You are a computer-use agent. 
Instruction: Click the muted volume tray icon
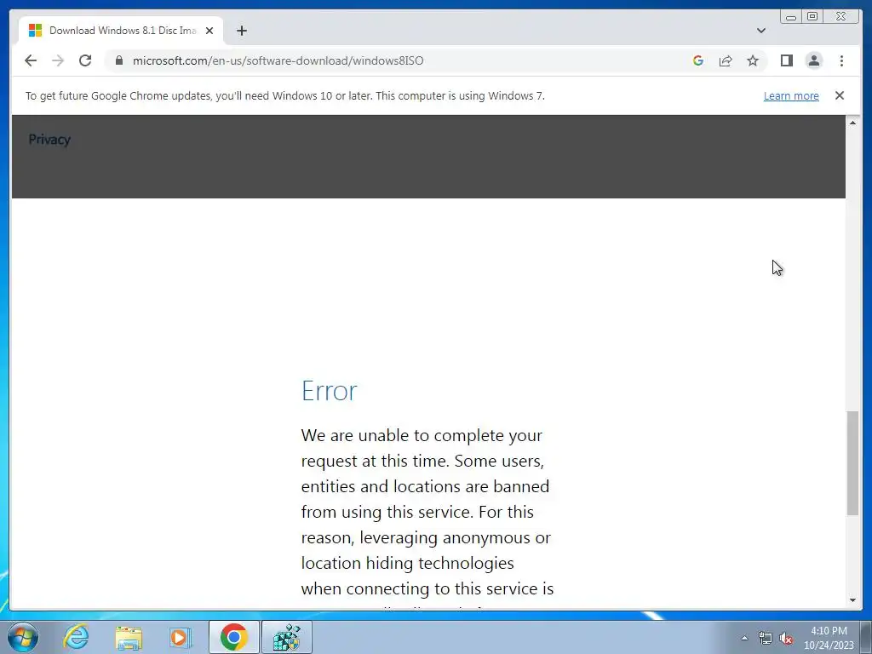click(786, 638)
